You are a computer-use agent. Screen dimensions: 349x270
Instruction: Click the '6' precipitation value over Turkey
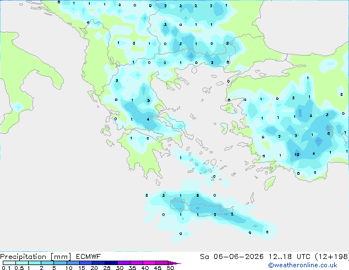tap(329, 133)
